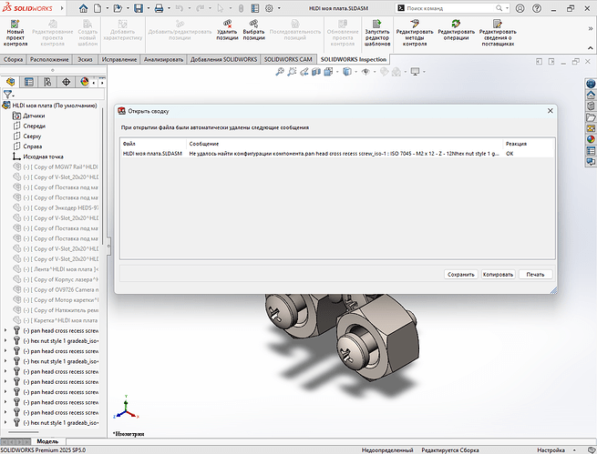Viewport: 597px width, 454px height.
Task: Switch to the ConfigurationManager tab icon
Action: pyautogui.click(x=47, y=82)
